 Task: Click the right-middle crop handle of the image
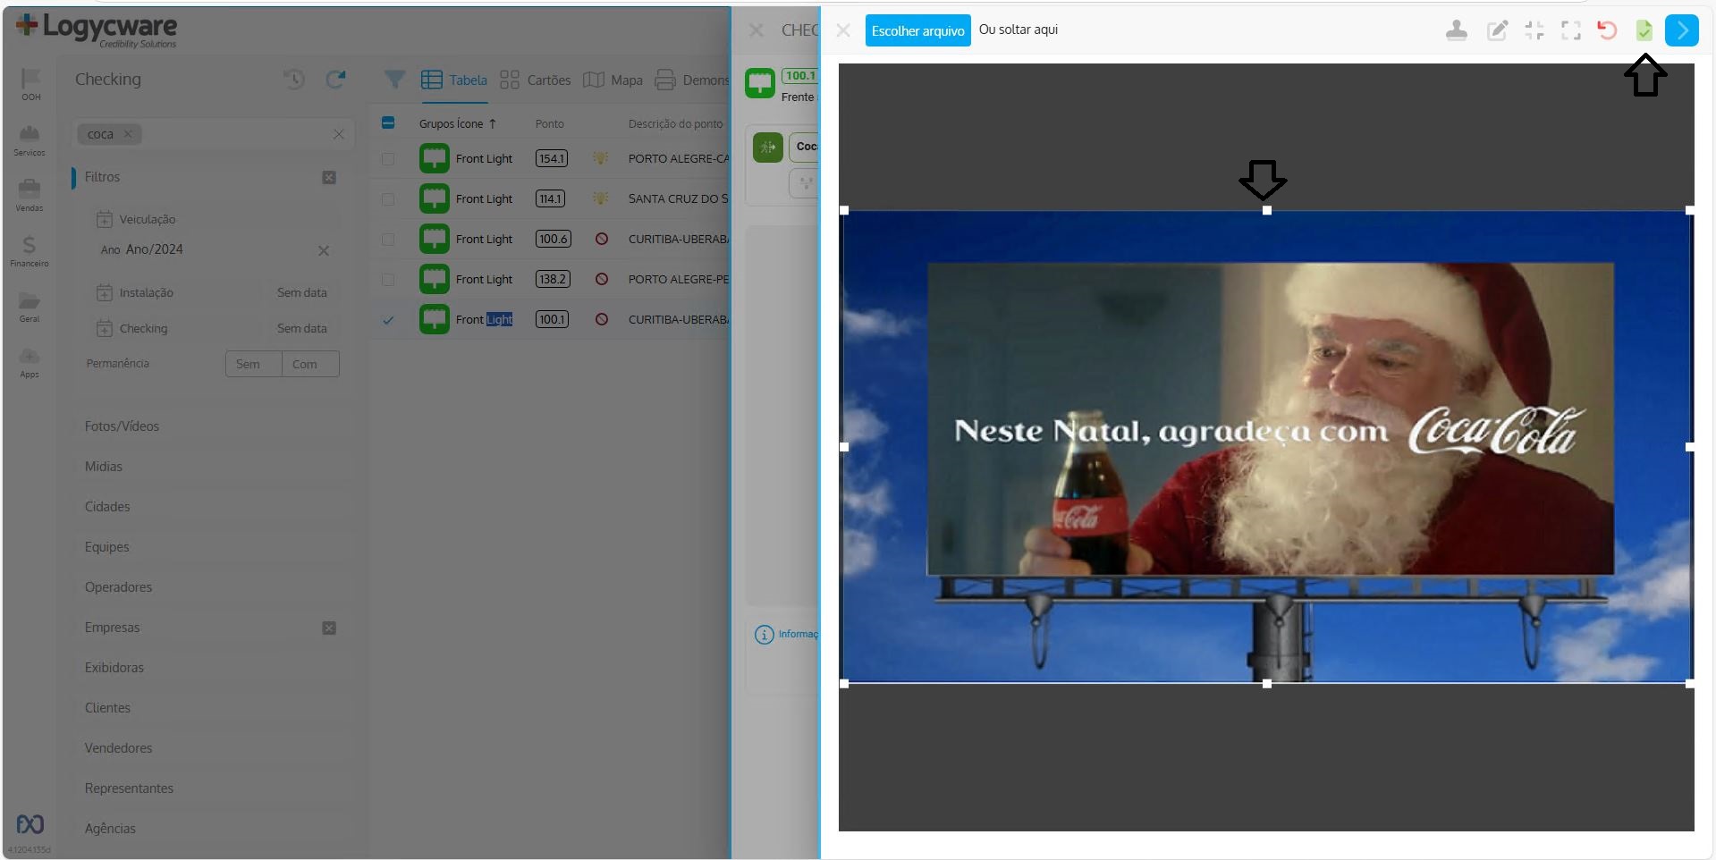pyautogui.click(x=1689, y=446)
